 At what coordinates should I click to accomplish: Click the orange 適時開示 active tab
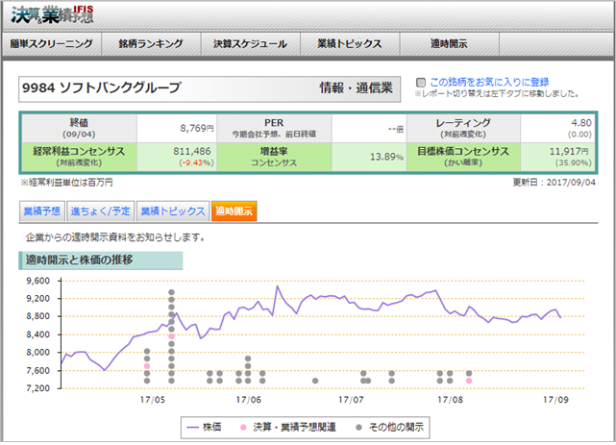[235, 210]
